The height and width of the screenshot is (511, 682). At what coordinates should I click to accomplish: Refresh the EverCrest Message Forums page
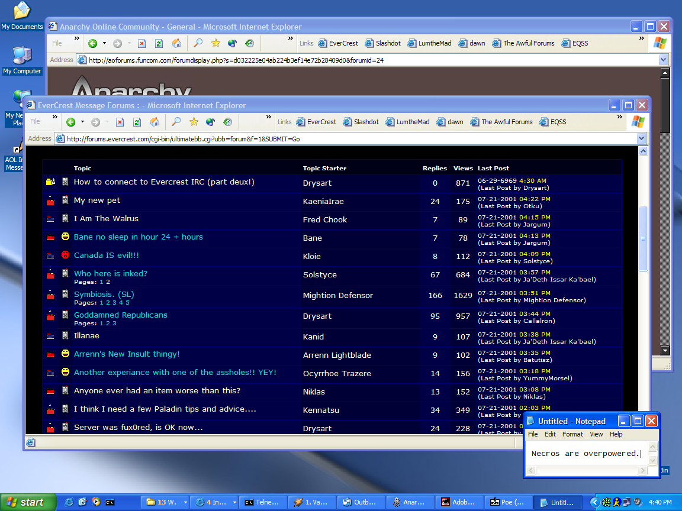pyautogui.click(x=137, y=122)
